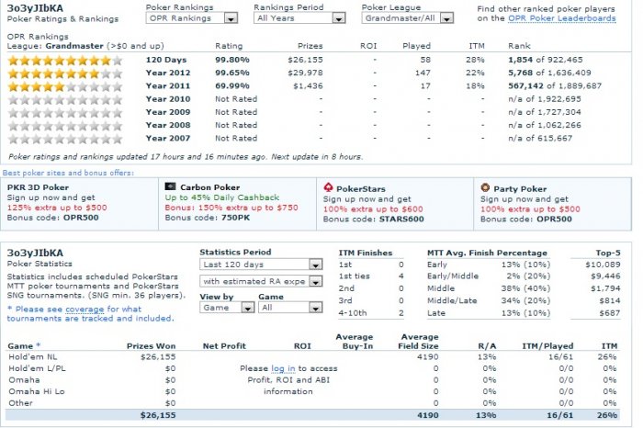This screenshot has height=428, width=643.
Task: Click the Party Poker chip icon
Action: (x=485, y=187)
